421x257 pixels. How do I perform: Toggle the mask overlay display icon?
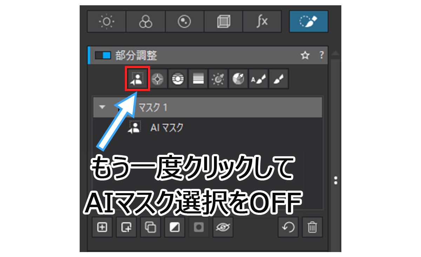pyautogui.click(x=199, y=227)
